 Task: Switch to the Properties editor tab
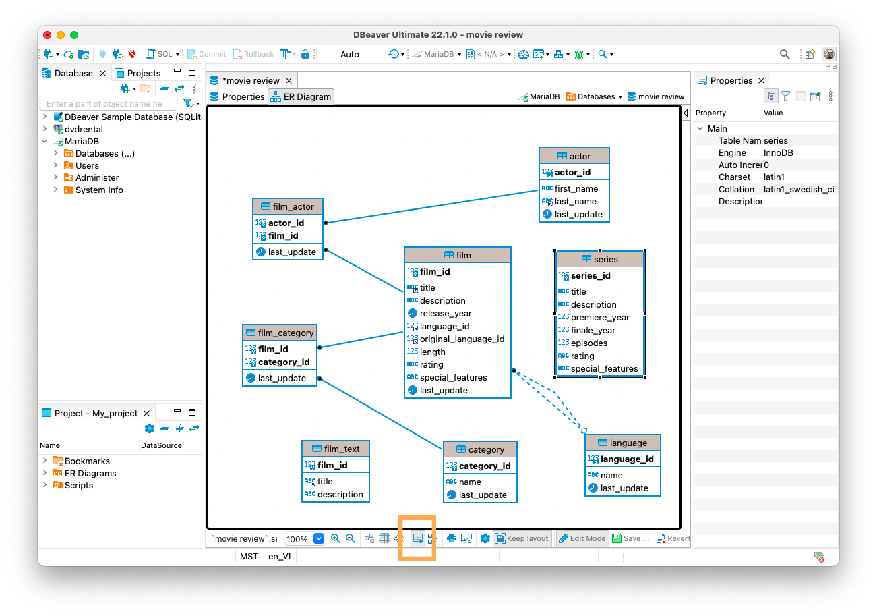237,96
